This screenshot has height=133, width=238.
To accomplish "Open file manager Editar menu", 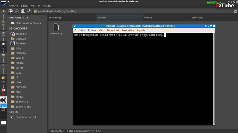I will coord(25,6).
